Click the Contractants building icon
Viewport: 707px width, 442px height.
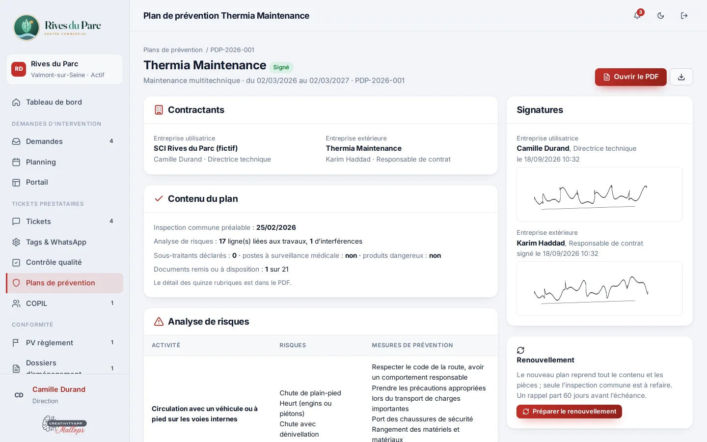(x=159, y=110)
